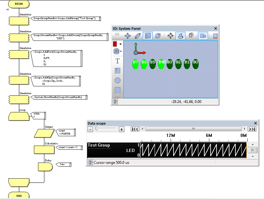Select the circle shape tool
Screen dimensions: 264x199
[x=117, y=80]
